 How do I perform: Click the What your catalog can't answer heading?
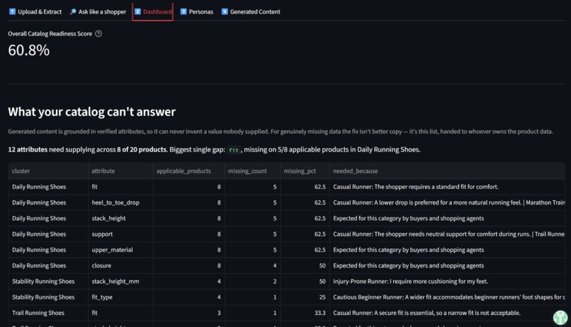pyautogui.click(x=92, y=112)
